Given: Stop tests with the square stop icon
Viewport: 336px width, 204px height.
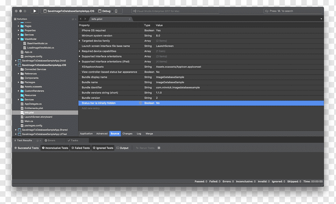Looking at the screenshot, I should coord(159,148).
